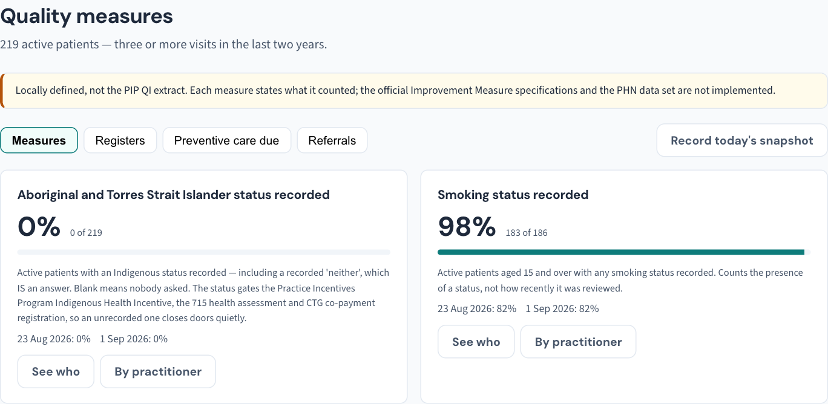Click the '1 Sep 2026: 0%' history entry

point(134,339)
